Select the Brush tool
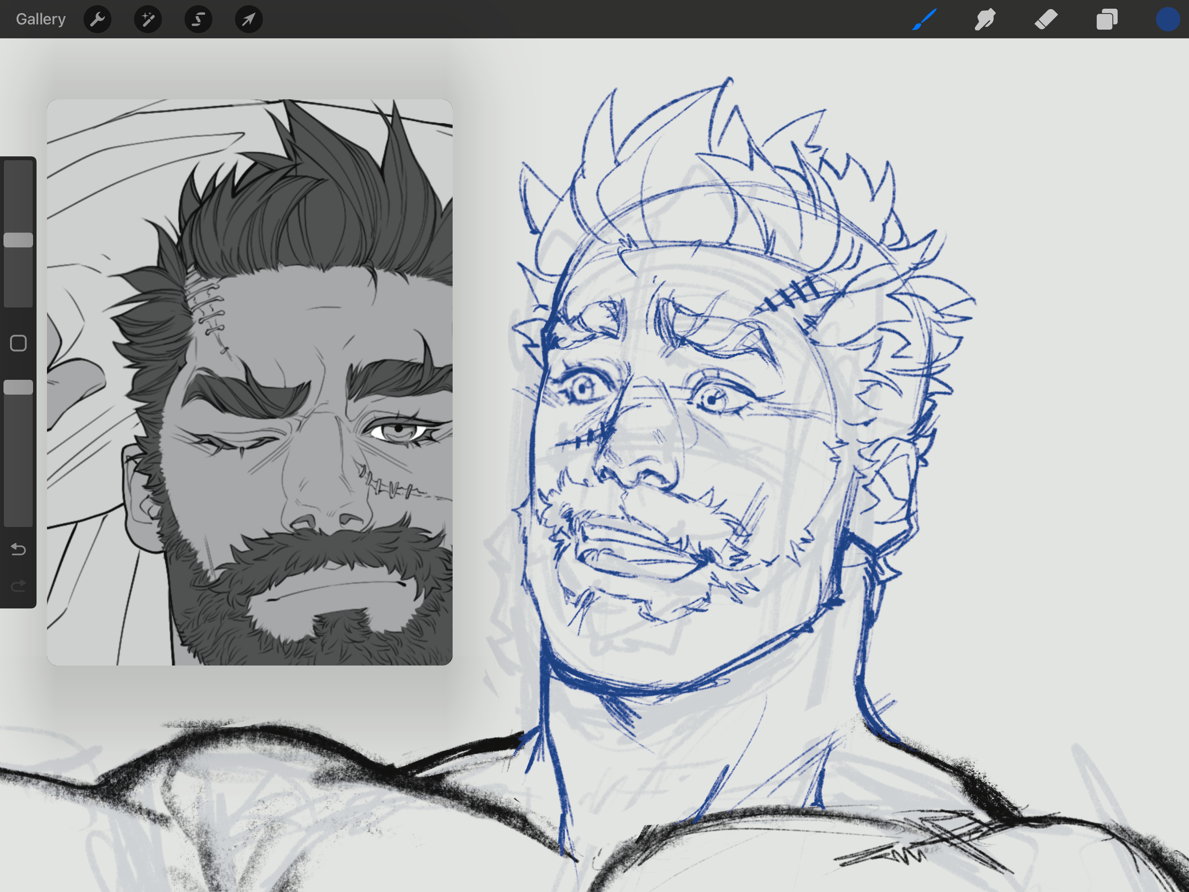 924,19
